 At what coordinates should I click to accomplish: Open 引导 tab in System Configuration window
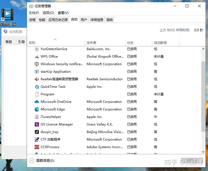pyautogui.click(x=22, y=42)
